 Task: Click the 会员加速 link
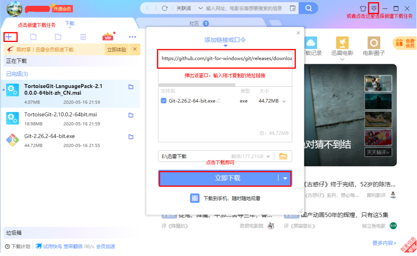coord(106,246)
